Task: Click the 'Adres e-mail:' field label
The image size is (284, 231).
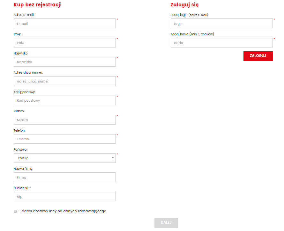Action: coord(24,15)
